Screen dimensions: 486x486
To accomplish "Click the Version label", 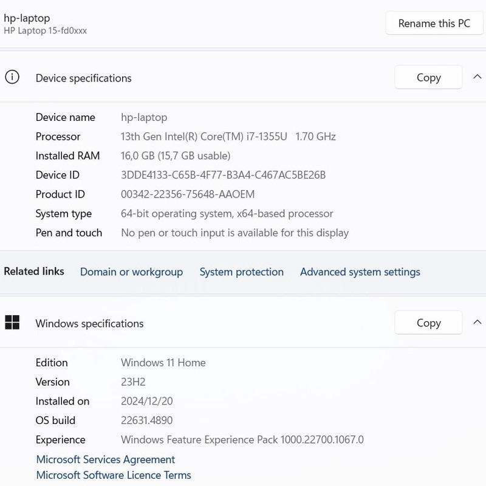I will 52,382.
